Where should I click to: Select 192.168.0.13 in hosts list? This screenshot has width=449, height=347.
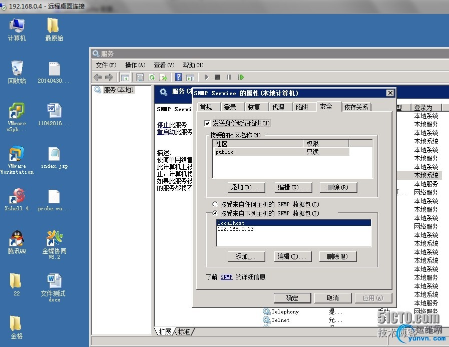click(x=293, y=229)
